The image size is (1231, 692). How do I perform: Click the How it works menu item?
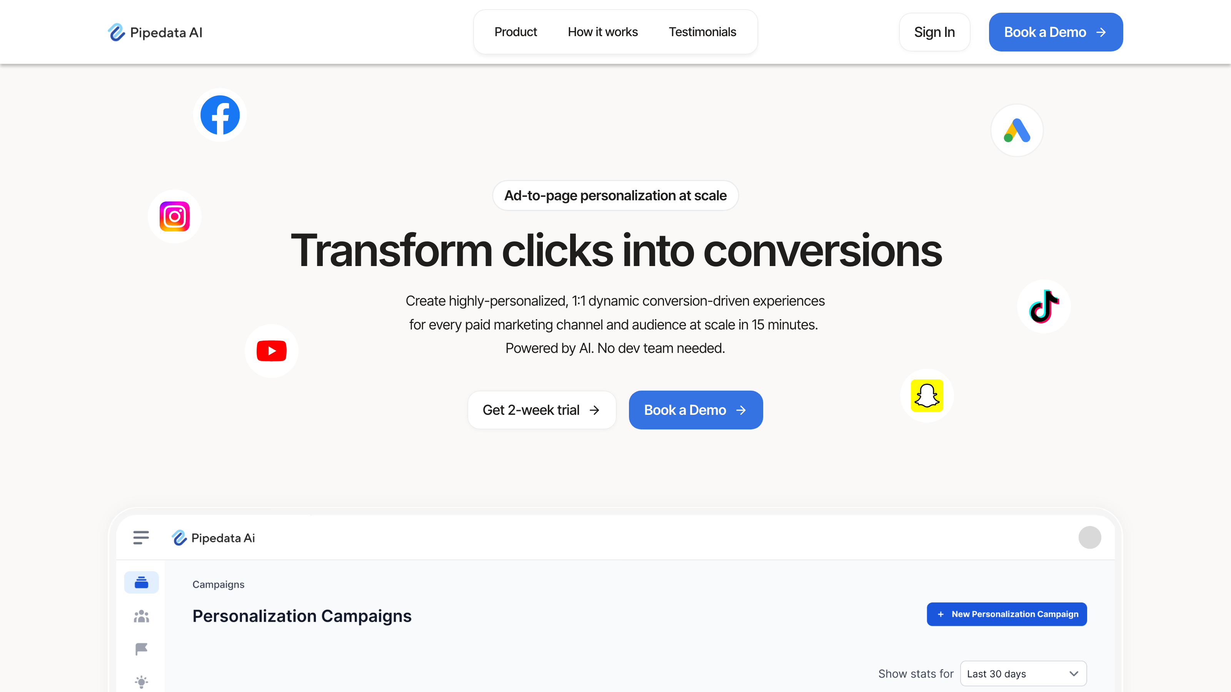603,32
